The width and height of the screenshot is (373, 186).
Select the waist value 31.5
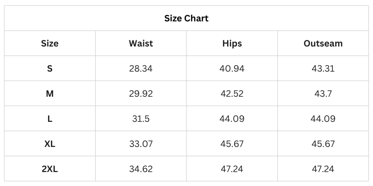click(141, 119)
